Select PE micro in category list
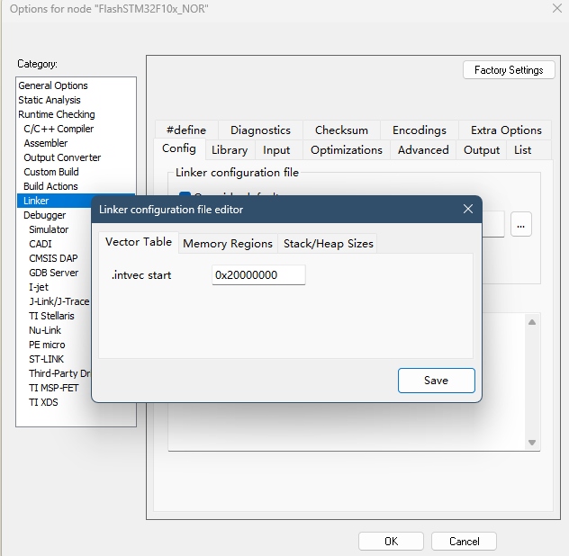Viewport: 569px width, 556px height. coord(47,345)
